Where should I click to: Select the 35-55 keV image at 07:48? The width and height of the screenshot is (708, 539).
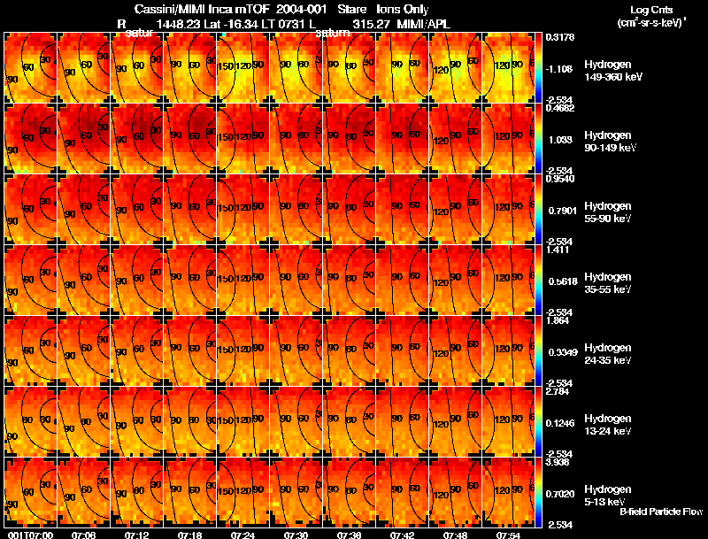pyautogui.click(x=455, y=281)
